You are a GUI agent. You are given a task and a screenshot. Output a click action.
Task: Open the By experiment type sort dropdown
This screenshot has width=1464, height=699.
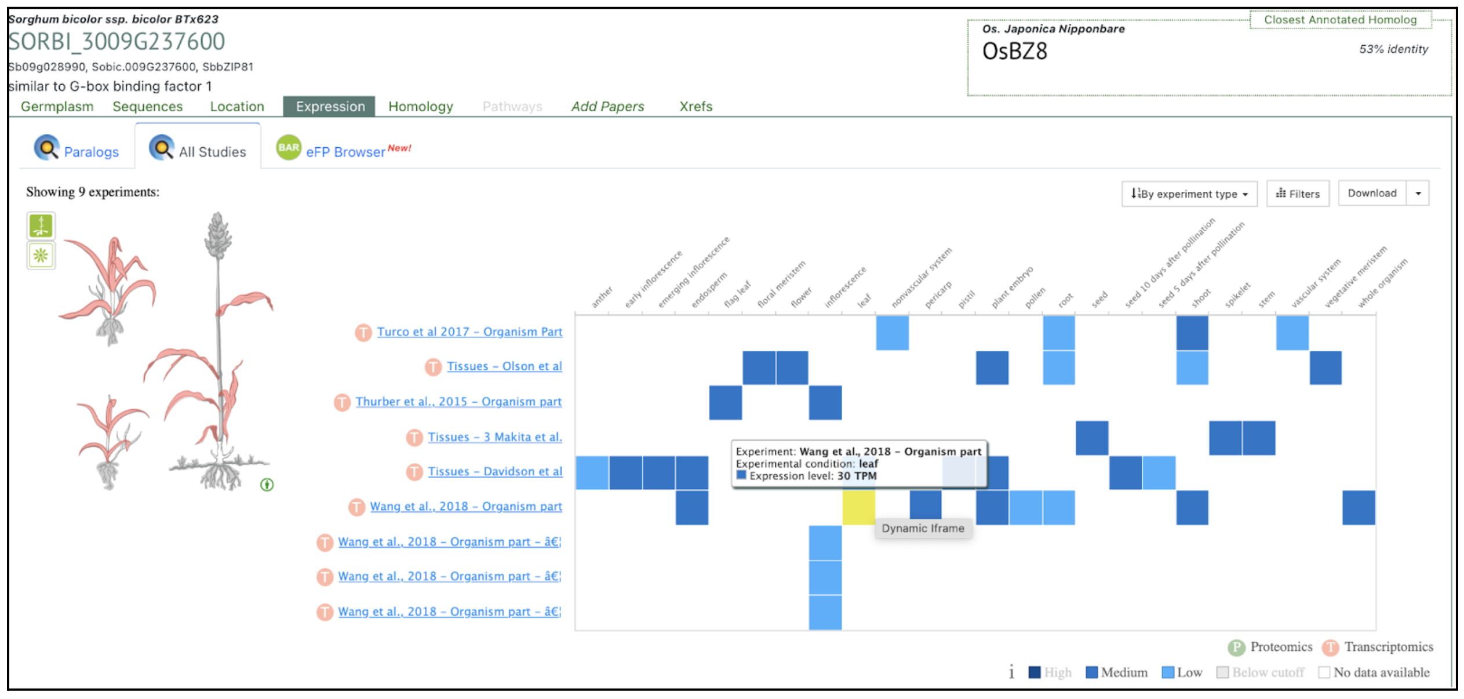[x=1189, y=194]
